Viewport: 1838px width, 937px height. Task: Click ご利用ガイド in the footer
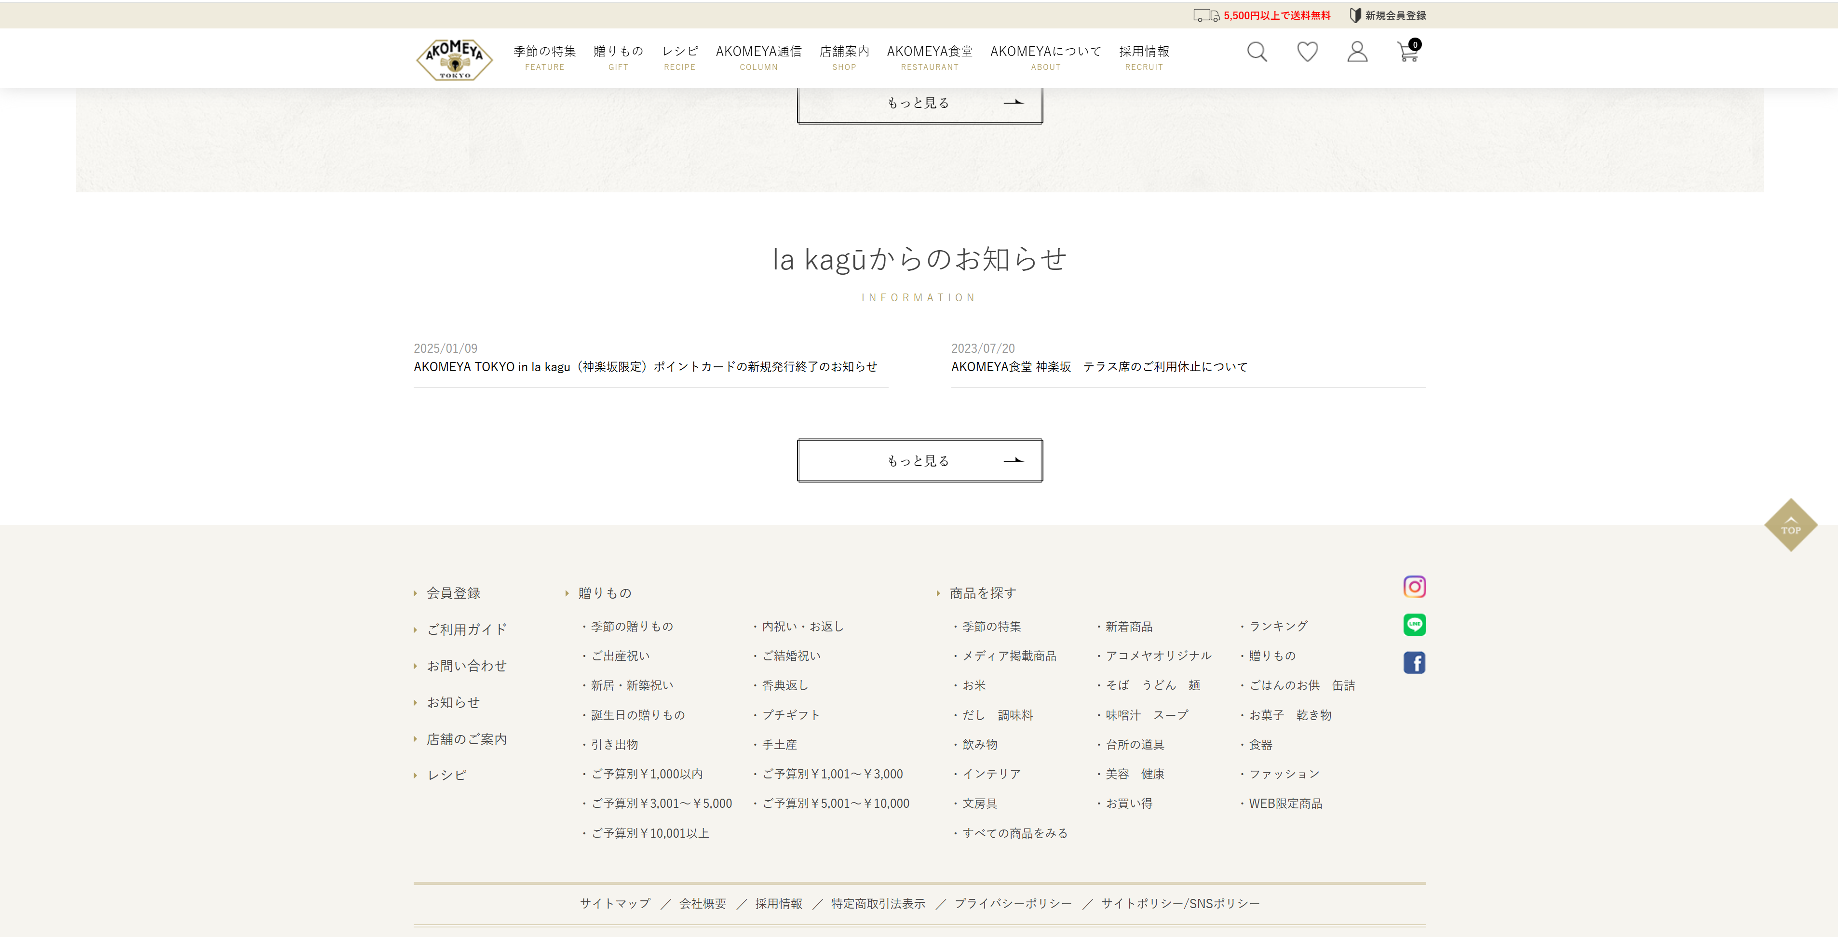coord(467,629)
